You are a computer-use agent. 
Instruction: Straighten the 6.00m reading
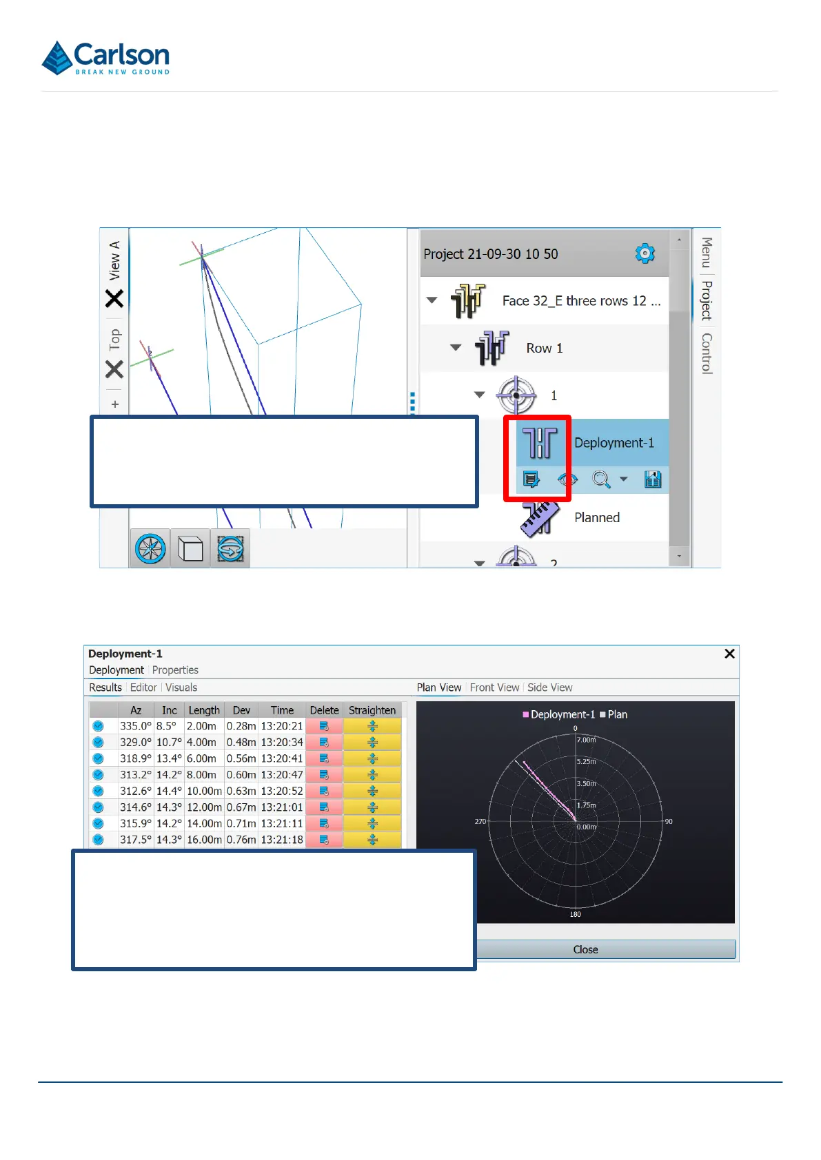pyautogui.click(x=372, y=758)
